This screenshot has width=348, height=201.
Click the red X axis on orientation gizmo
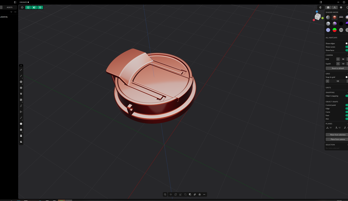[314, 20]
